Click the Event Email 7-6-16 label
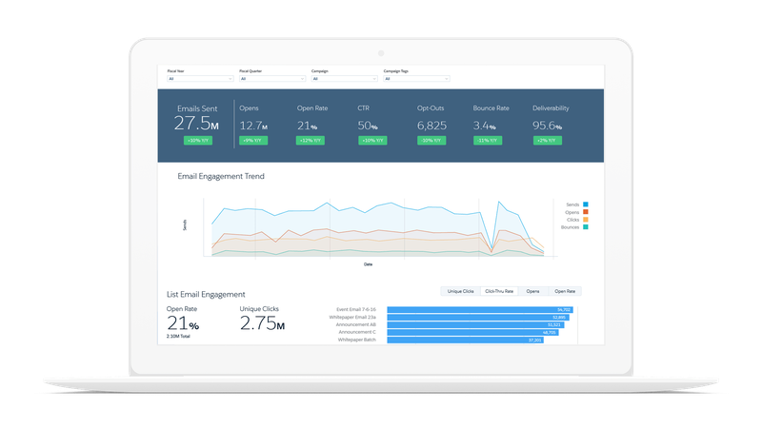The image size is (762, 428). click(356, 310)
